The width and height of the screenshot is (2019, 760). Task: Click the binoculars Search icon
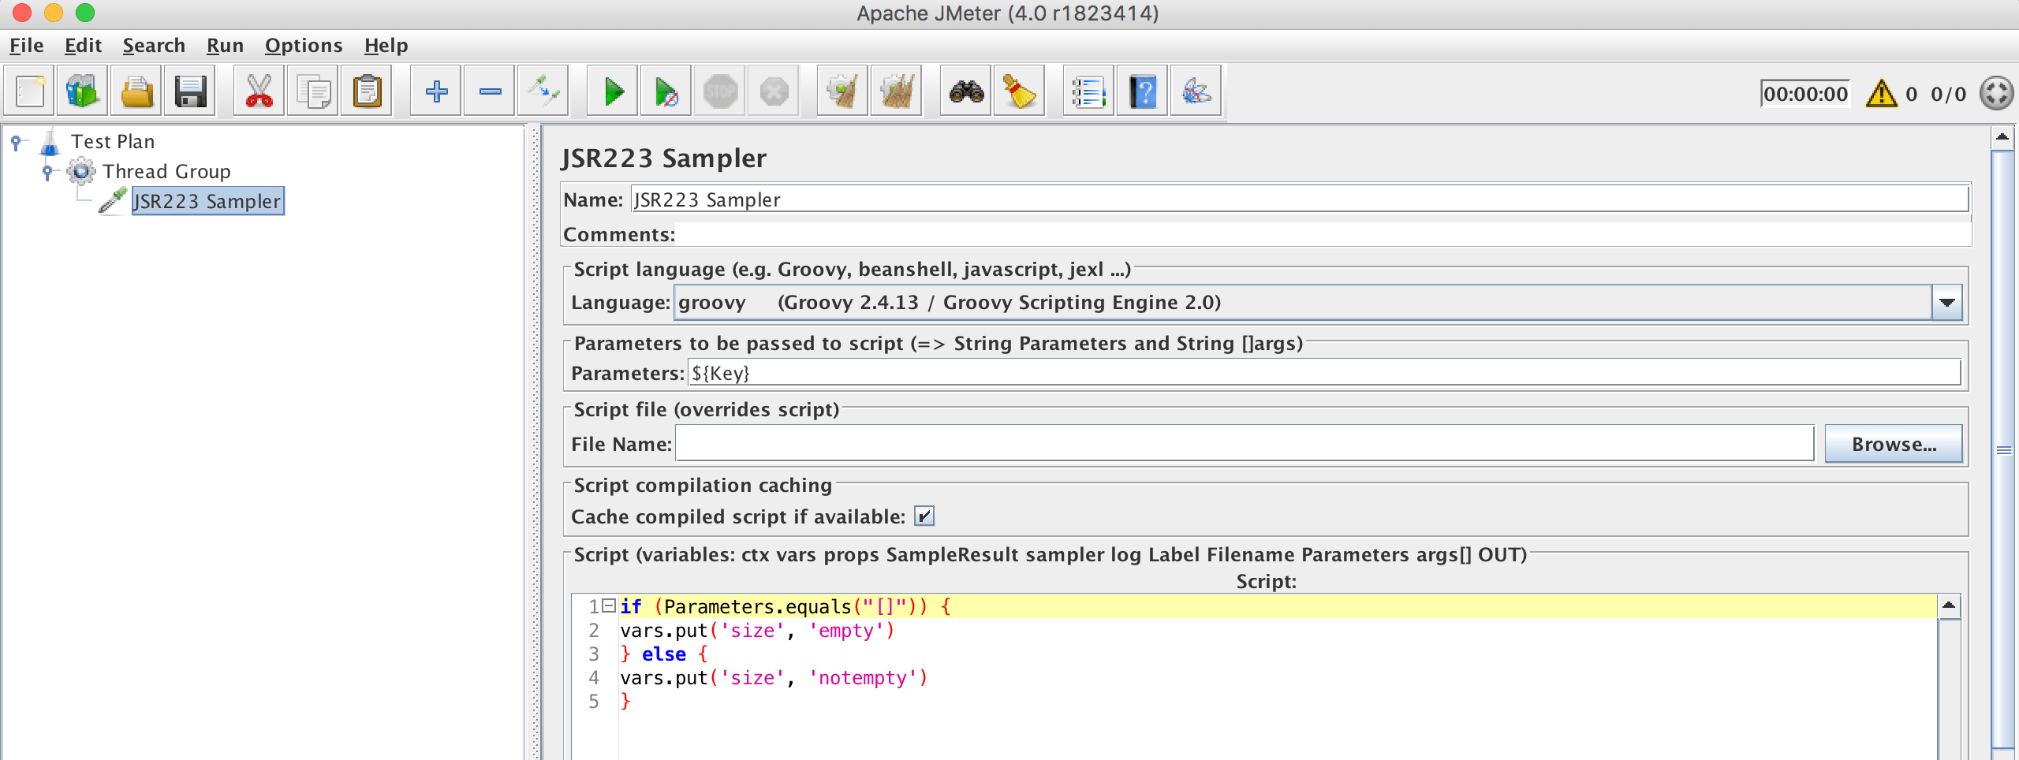[966, 92]
